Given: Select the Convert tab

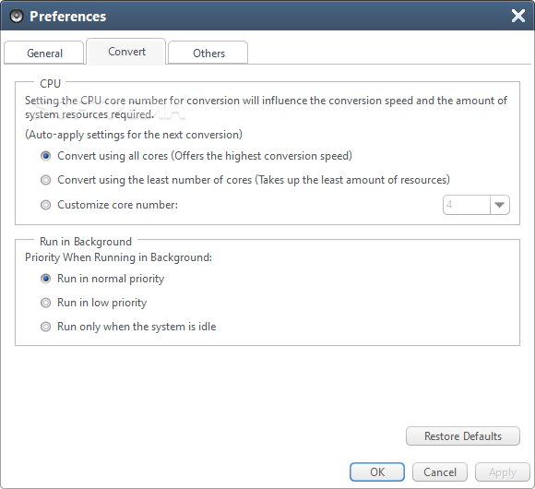Looking at the screenshot, I should point(126,52).
